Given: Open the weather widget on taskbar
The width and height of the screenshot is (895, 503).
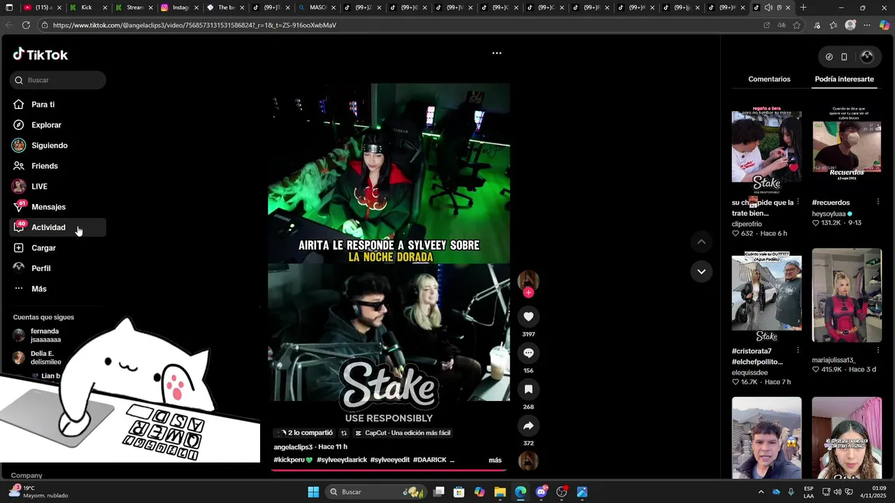Looking at the screenshot, I should (38, 492).
